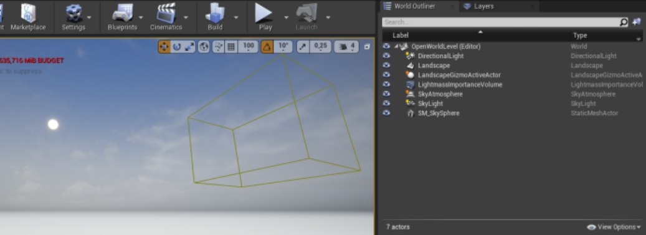Select LightmassImportanceVolume in the outliner
Image resolution: width=646 pixels, height=235 pixels.
click(x=460, y=85)
